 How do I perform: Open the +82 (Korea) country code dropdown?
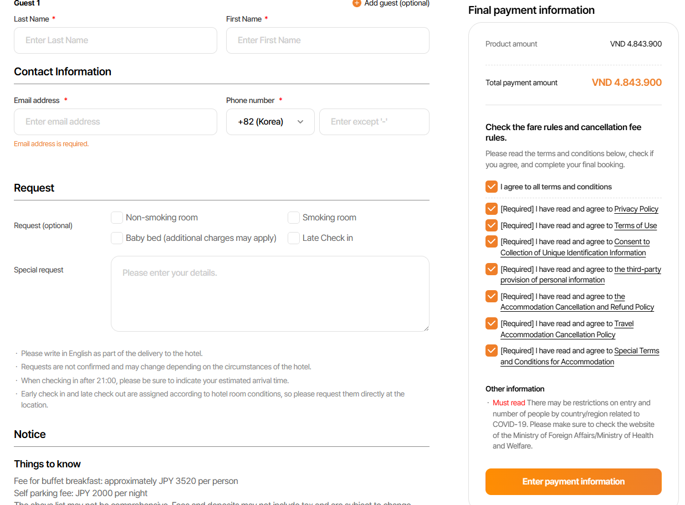point(270,122)
